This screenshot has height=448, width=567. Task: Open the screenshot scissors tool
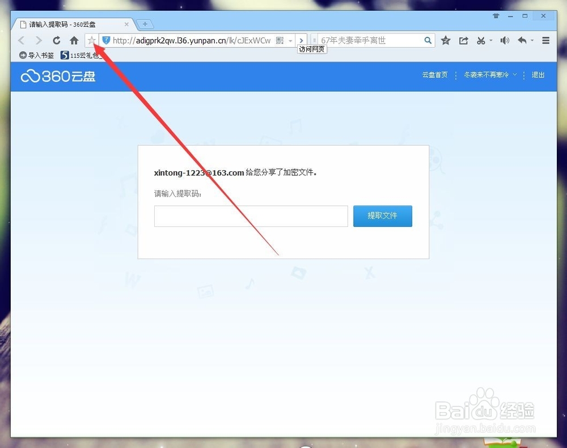tap(481, 40)
